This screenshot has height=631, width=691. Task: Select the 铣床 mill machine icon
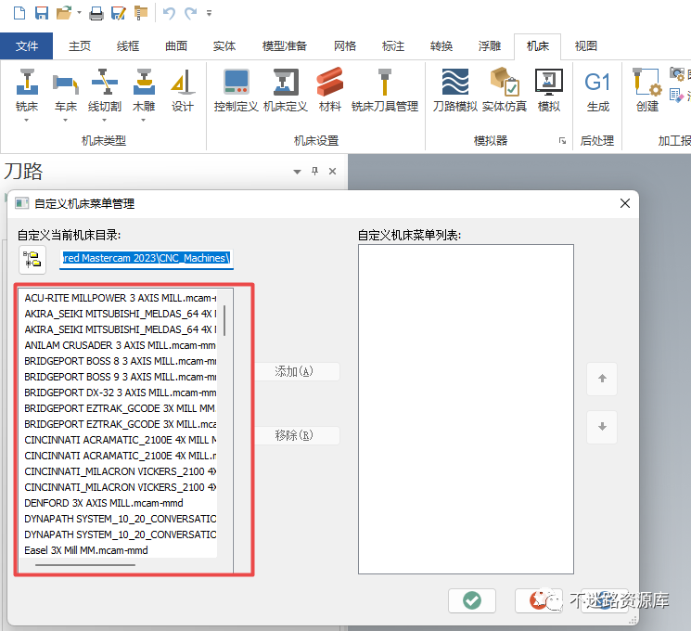pos(27,89)
